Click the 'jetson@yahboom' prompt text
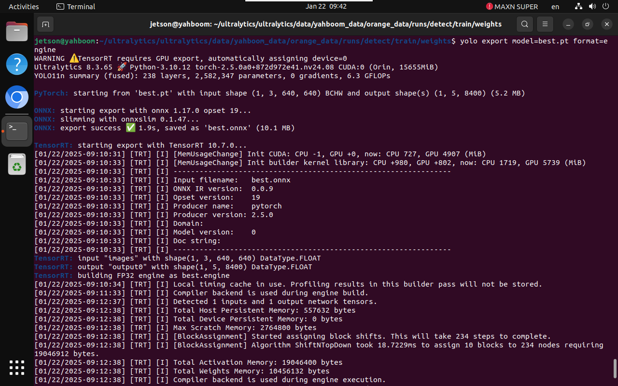618x386 pixels. (65, 41)
